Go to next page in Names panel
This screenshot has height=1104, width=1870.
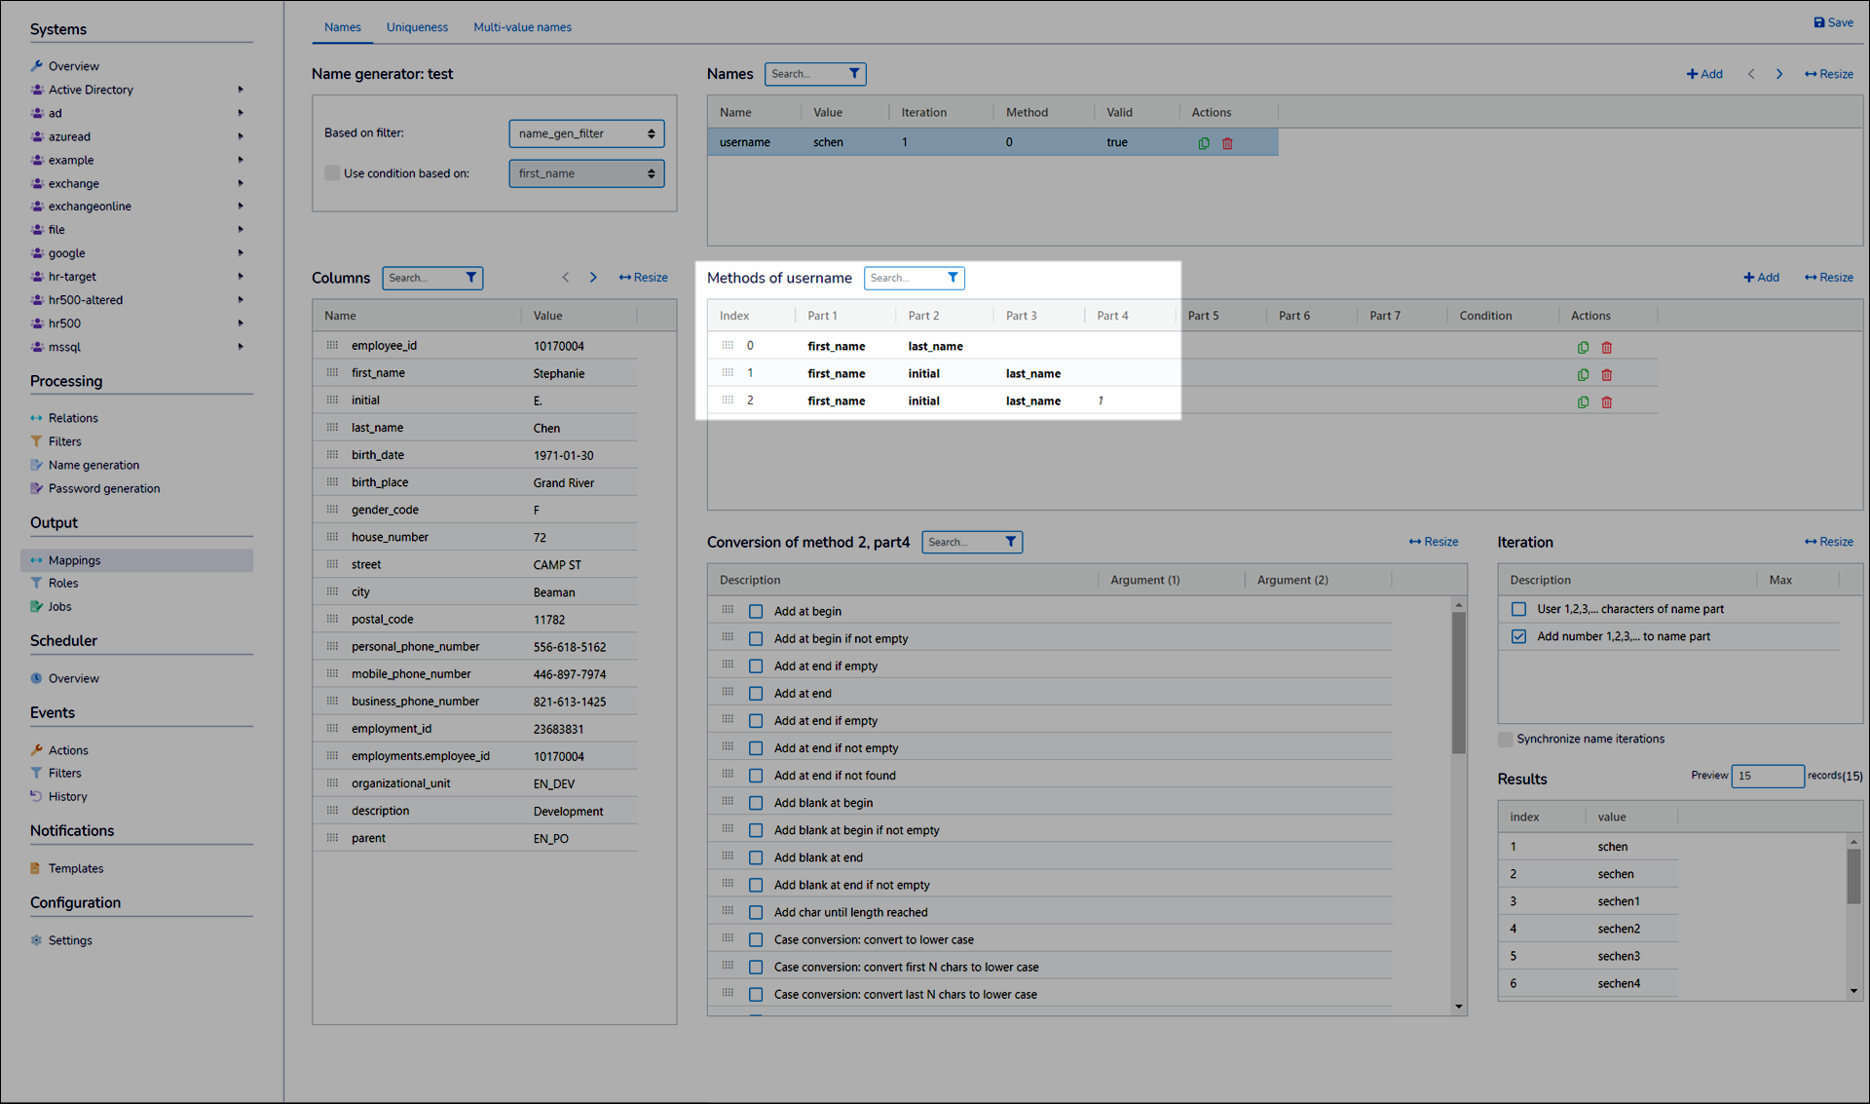(x=1778, y=74)
